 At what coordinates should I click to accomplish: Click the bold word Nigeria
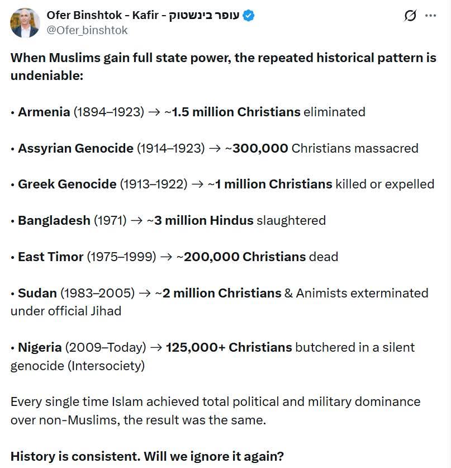[x=40, y=347]
